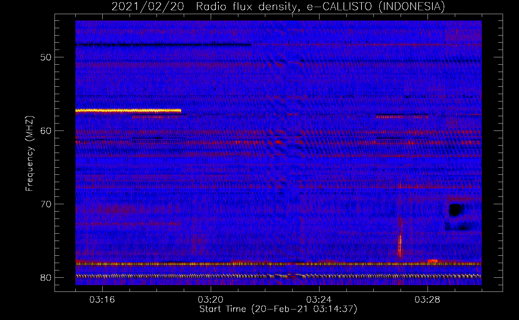Click the bright yellow emission line near 57 MHz
Viewport: 519px width, 320px height.
(128, 111)
